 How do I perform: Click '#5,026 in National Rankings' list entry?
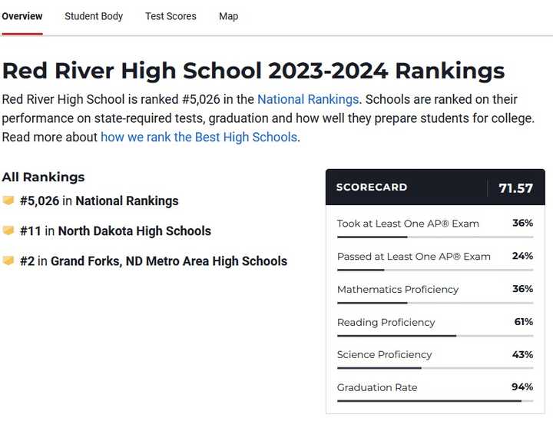pyautogui.click(x=99, y=201)
